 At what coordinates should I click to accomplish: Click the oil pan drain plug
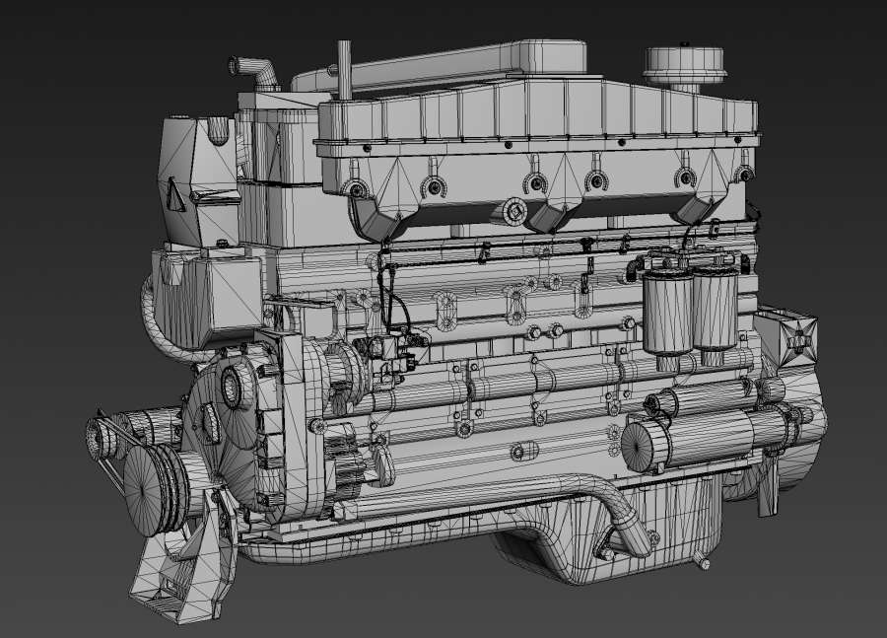click(x=705, y=564)
